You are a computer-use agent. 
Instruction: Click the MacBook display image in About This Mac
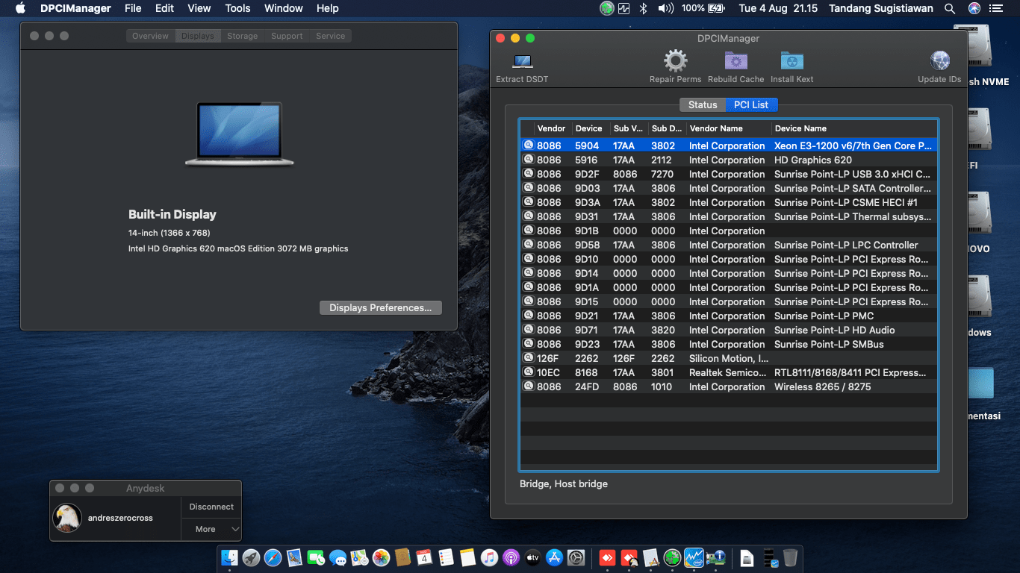point(240,134)
